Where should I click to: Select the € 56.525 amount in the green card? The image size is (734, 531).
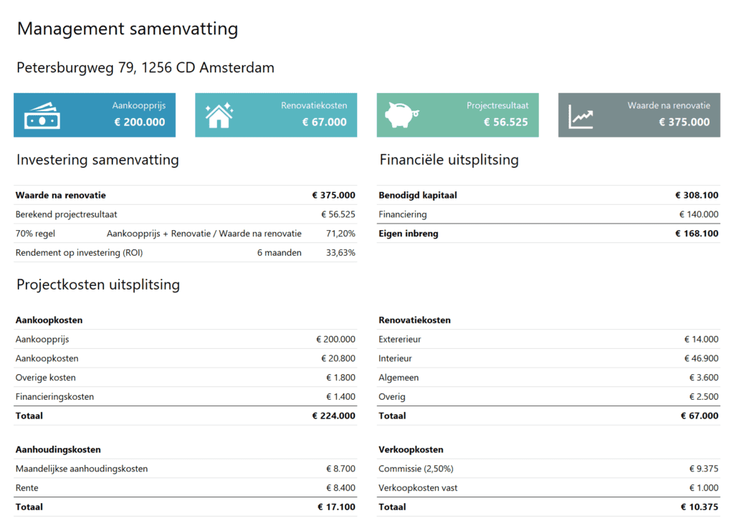tap(505, 122)
